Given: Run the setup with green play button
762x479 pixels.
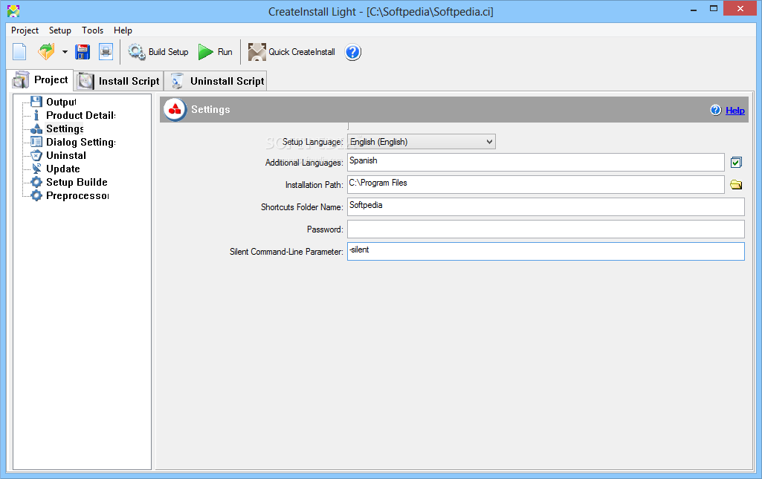Looking at the screenshot, I should (216, 52).
